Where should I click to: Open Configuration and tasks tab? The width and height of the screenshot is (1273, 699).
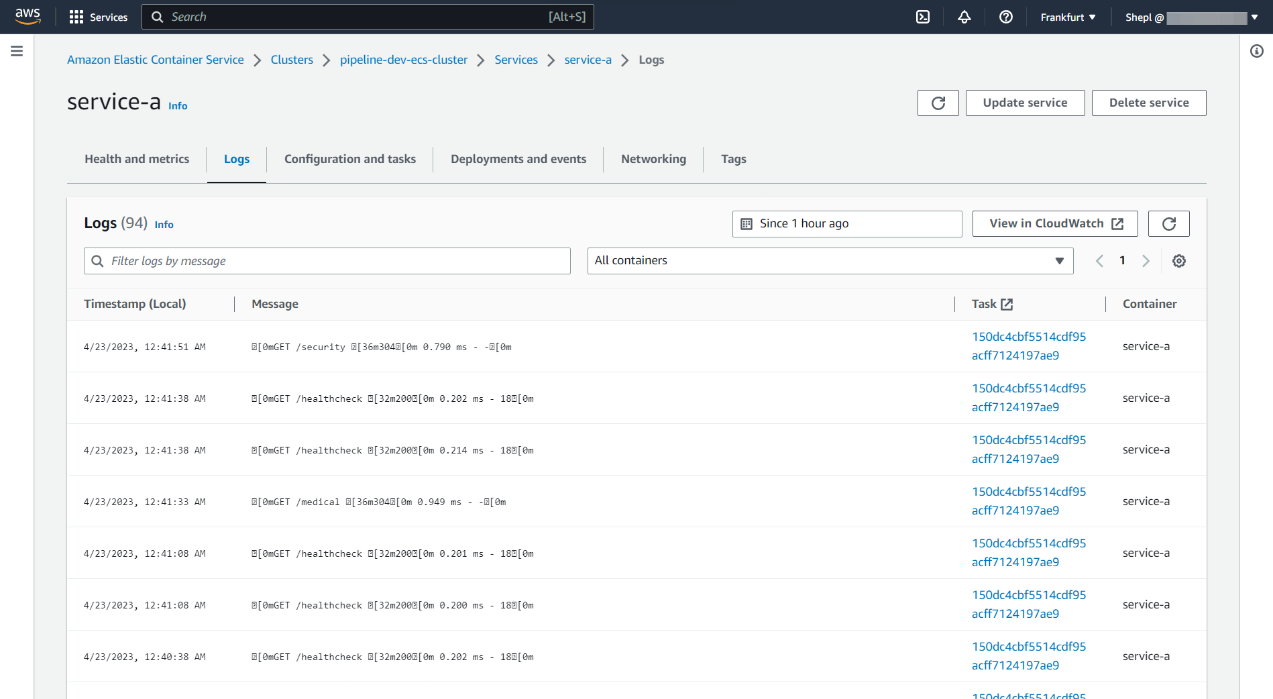coord(350,159)
